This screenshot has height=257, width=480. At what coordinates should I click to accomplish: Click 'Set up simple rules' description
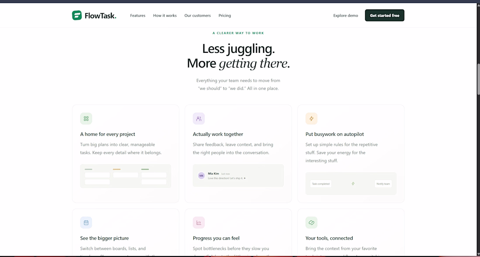tap(342, 152)
